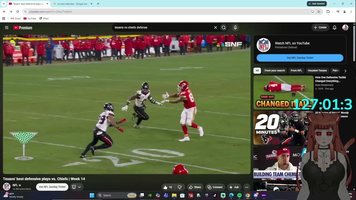The width and height of the screenshot is (356, 200).
Task: Open Microsoft Edge from taskbar
Action: coord(231,195)
